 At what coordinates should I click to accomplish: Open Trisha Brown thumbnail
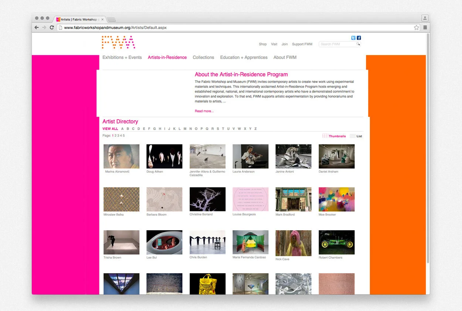(122, 242)
